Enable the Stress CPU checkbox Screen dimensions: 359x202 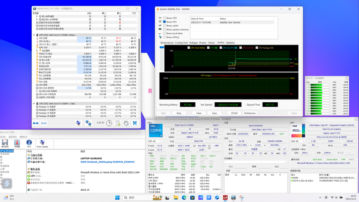pyautogui.click(x=164, y=18)
